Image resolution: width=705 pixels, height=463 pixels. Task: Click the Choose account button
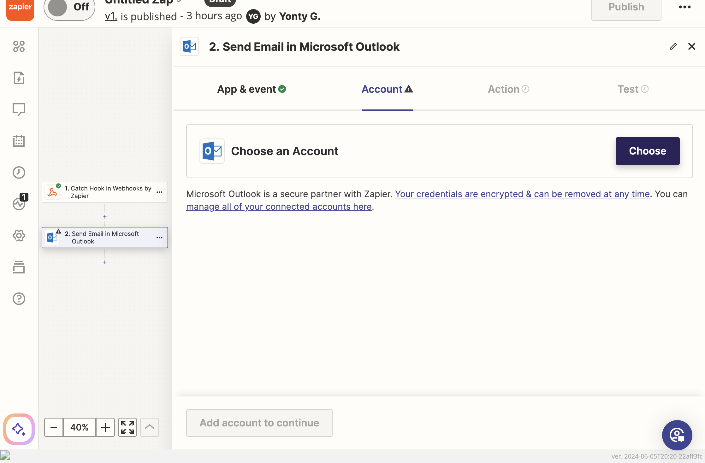point(648,151)
